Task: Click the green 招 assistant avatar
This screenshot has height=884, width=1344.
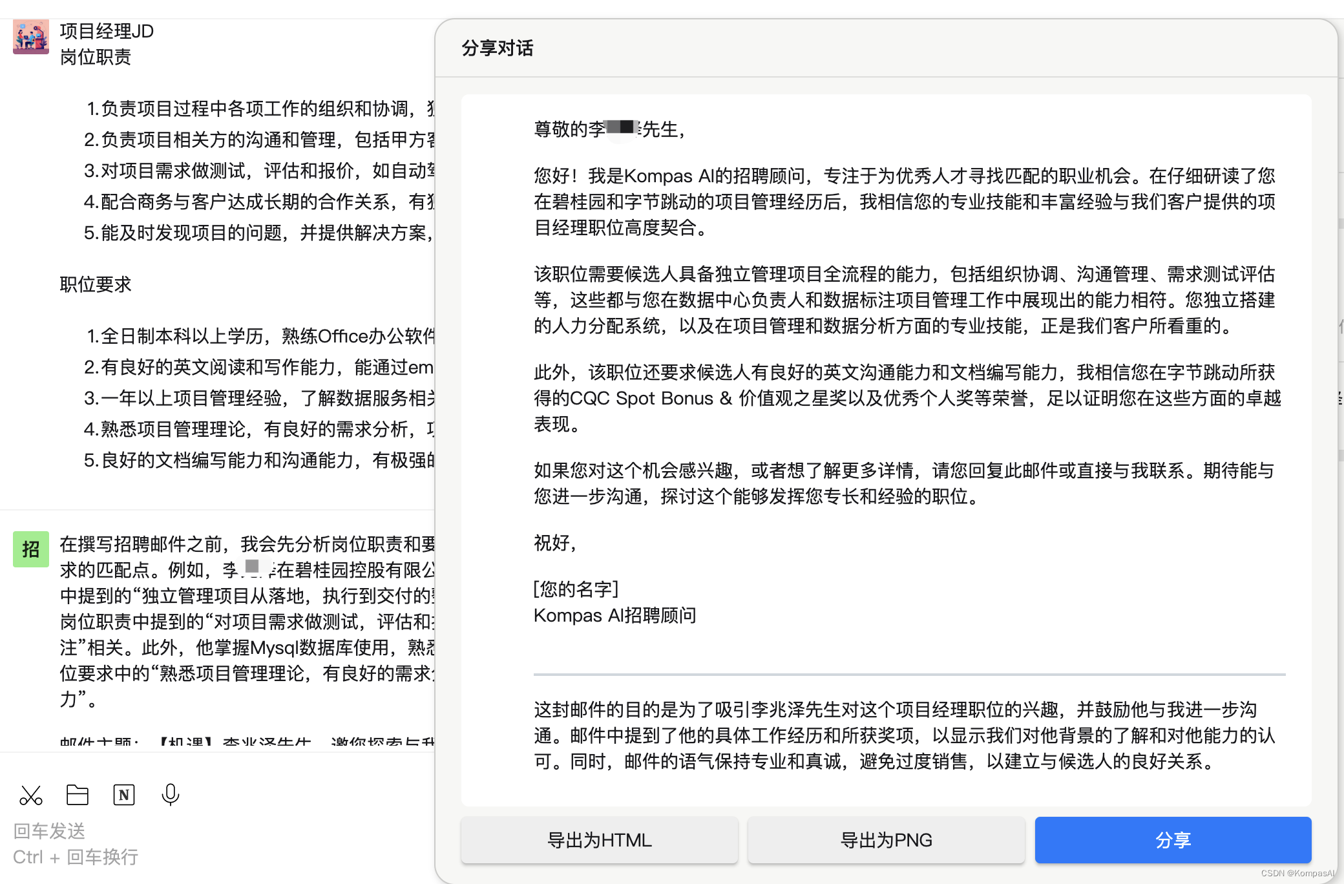Action: 30,549
